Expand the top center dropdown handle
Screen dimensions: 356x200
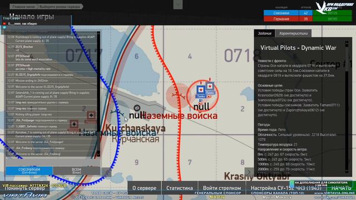(x=178, y=4)
